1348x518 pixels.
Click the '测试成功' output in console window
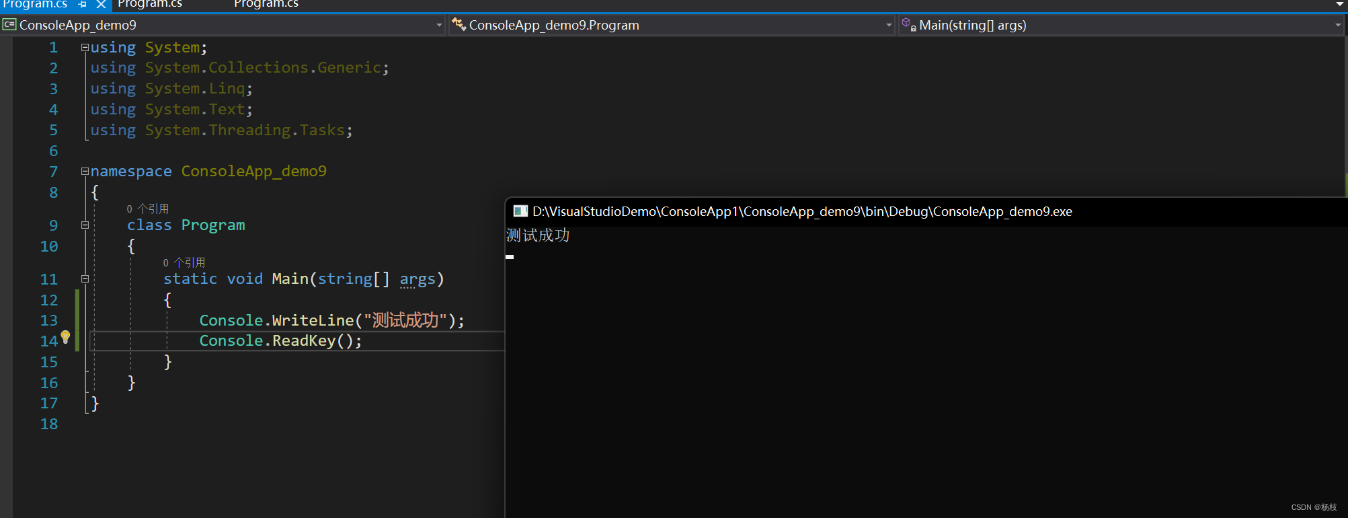click(538, 235)
